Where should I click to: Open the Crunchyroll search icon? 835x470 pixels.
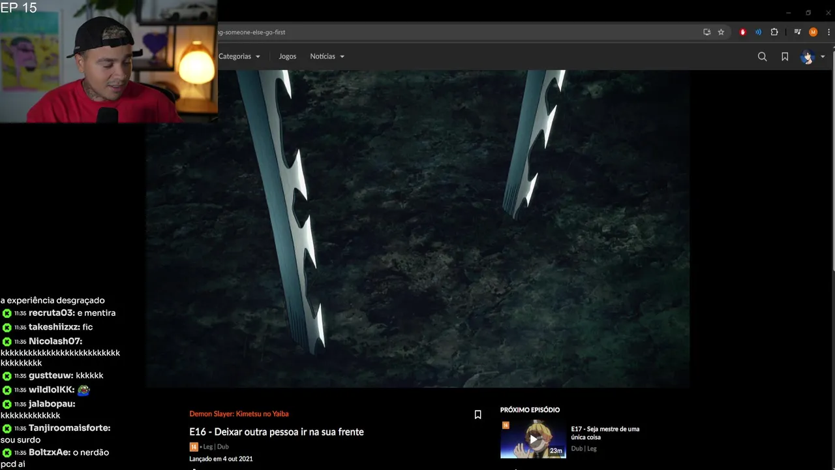pos(762,57)
